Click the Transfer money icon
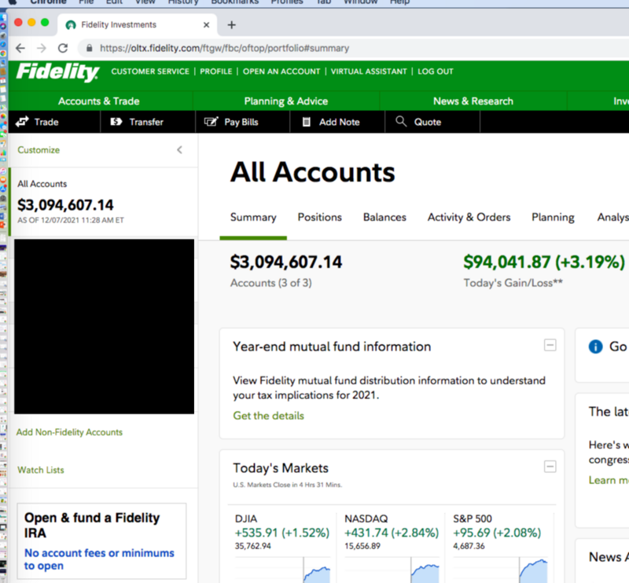This screenshot has height=583, width=629. (116, 122)
